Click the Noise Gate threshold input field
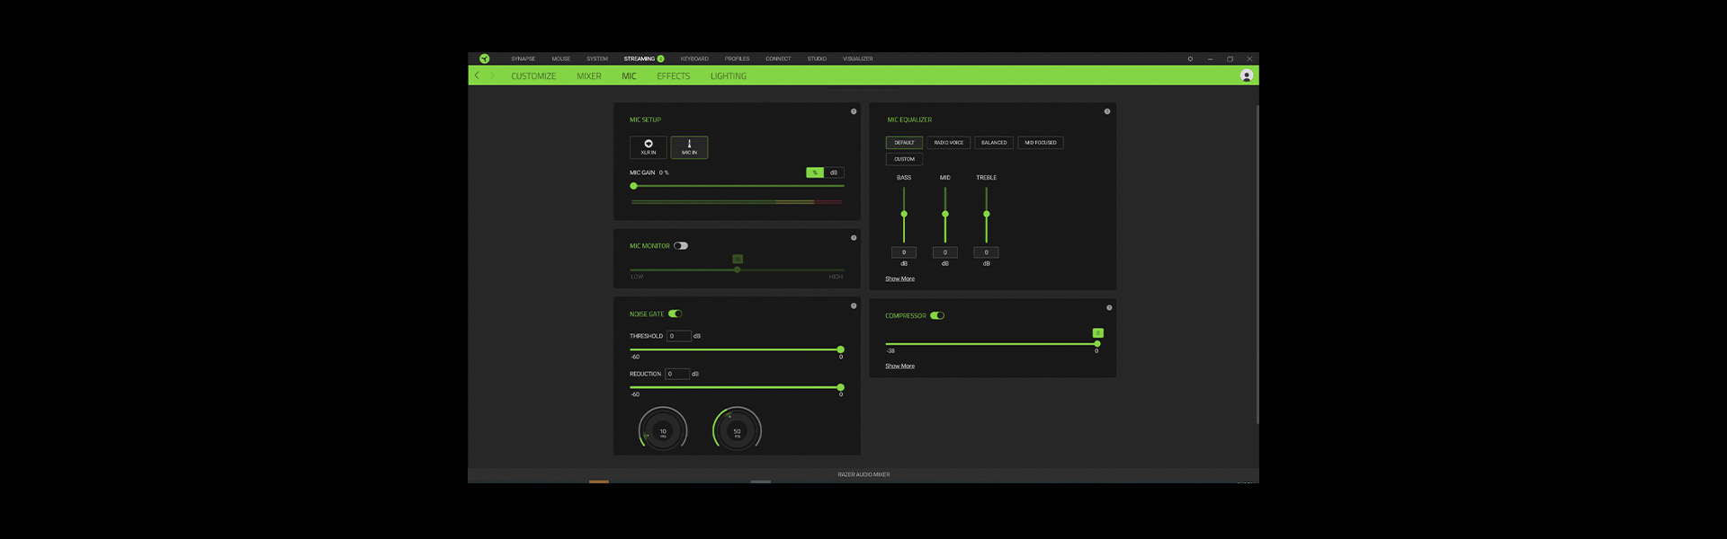This screenshot has height=539, width=1727. [x=678, y=336]
